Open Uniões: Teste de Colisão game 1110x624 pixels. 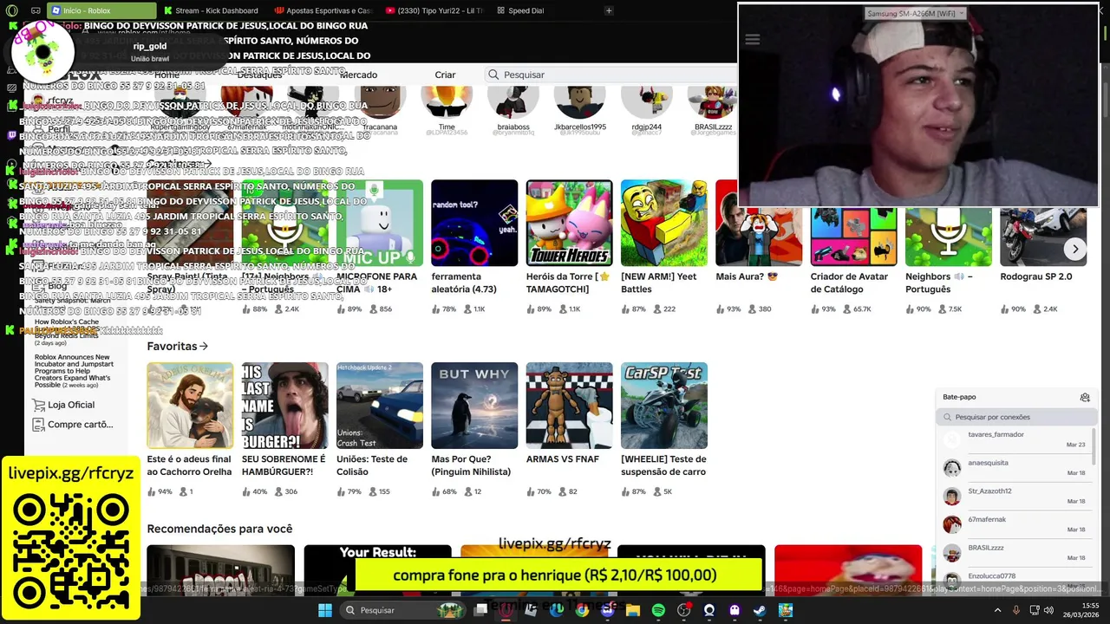tap(380, 406)
